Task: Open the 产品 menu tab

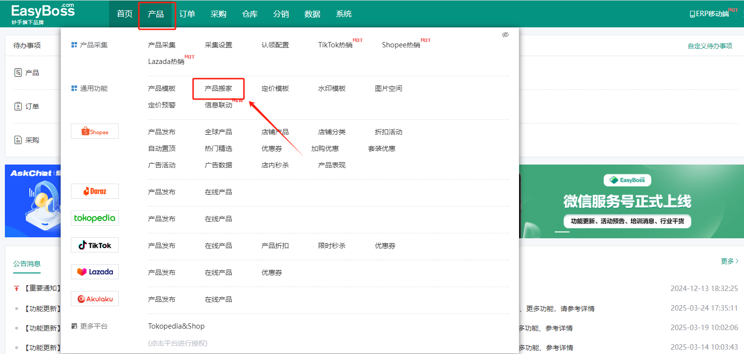Action: tap(156, 14)
